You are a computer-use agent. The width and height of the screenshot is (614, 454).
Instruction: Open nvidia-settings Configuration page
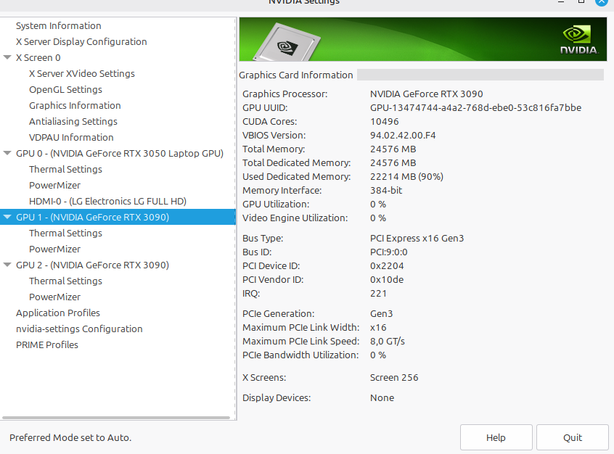tap(79, 329)
